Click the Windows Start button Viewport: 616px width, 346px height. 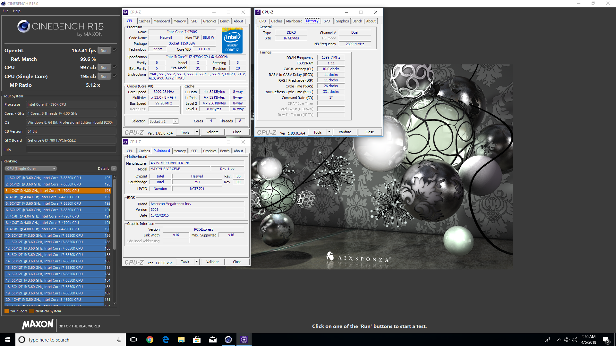tap(8, 340)
